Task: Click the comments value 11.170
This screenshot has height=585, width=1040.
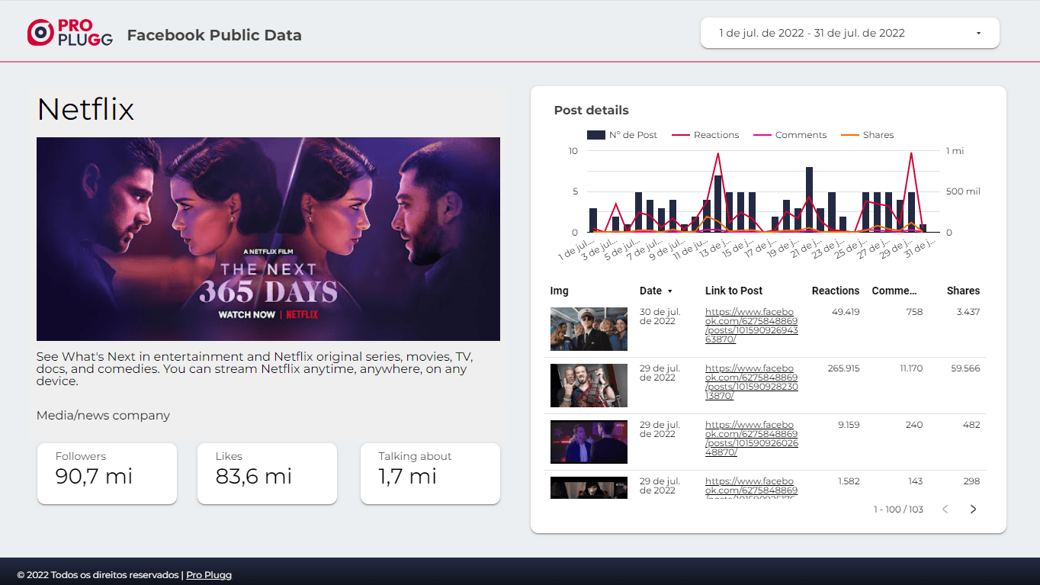Action: 911,368
